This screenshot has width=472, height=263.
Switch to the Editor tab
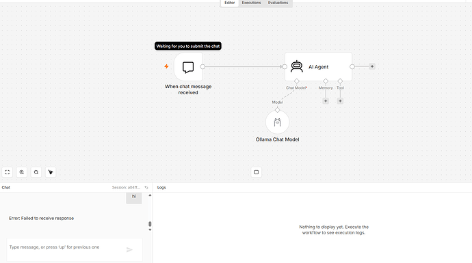(229, 3)
